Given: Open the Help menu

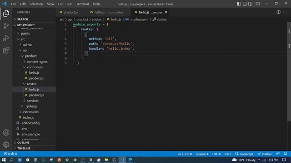Looking at the screenshot, I should [x=96, y=4].
